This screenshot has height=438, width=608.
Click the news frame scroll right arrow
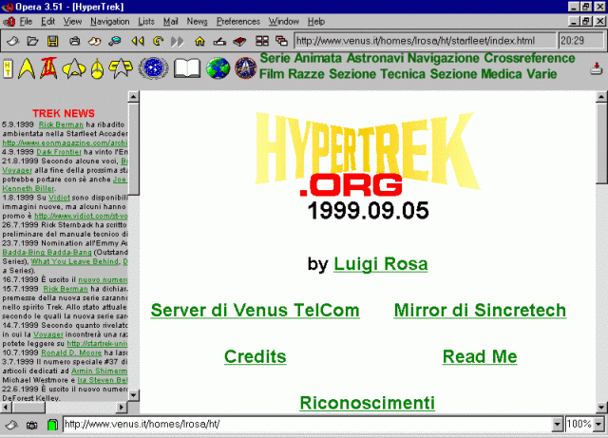coord(122,408)
